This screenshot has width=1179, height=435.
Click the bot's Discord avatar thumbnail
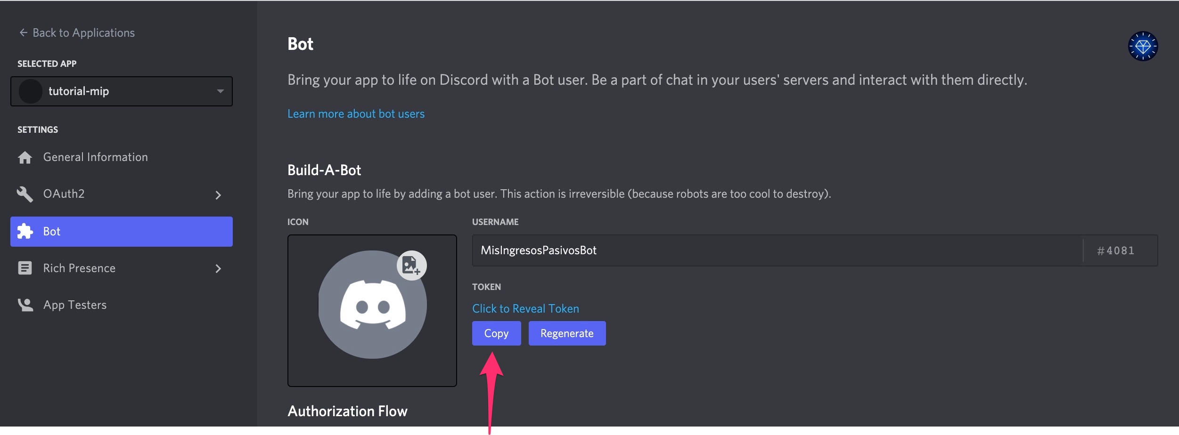[372, 305]
